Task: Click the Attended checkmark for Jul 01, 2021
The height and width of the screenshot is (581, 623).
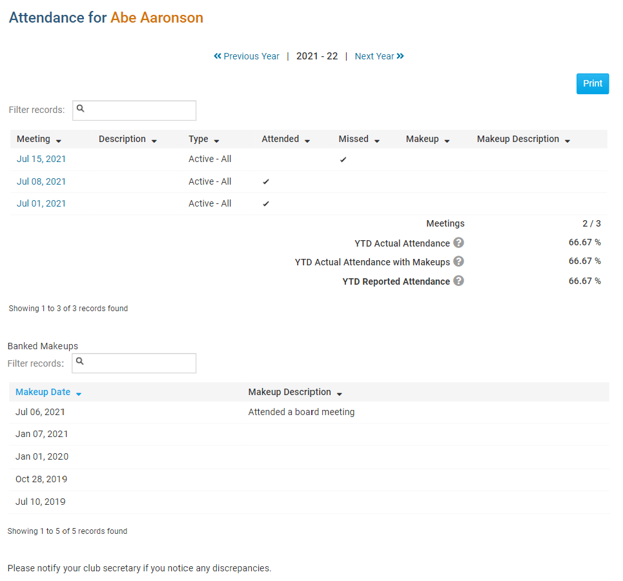Action: (266, 204)
